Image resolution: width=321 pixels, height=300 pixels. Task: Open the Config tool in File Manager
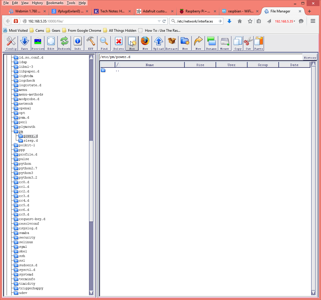(x=11, y=43)
